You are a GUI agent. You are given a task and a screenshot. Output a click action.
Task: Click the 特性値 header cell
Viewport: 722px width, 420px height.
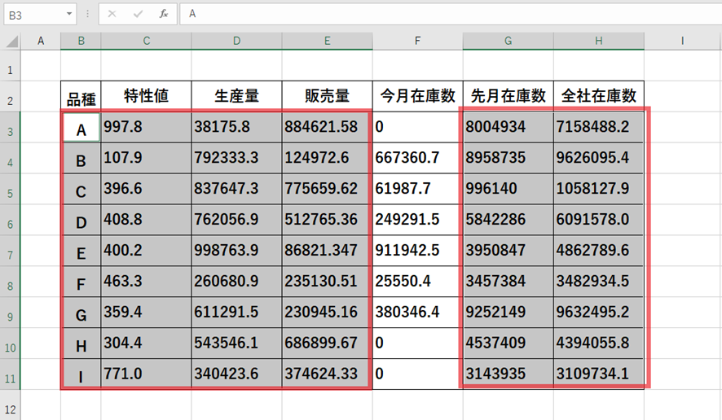[146, 97]
